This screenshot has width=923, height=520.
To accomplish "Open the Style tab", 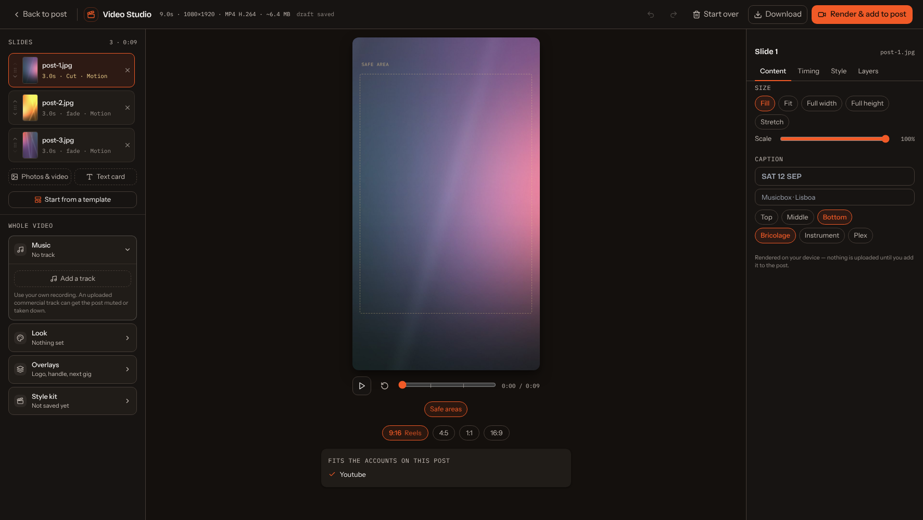I will (839, 71).
